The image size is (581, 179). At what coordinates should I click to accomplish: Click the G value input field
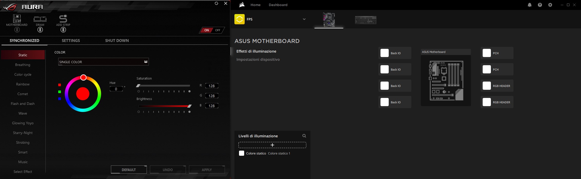point(212,96)
